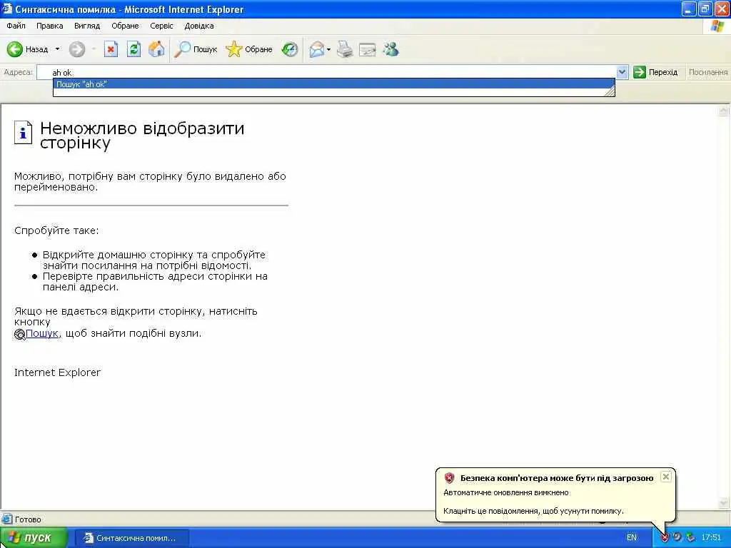Open the Файл menu
This screenshot has height=548, width=731.
pyautogui.click(x=16, y=26)
